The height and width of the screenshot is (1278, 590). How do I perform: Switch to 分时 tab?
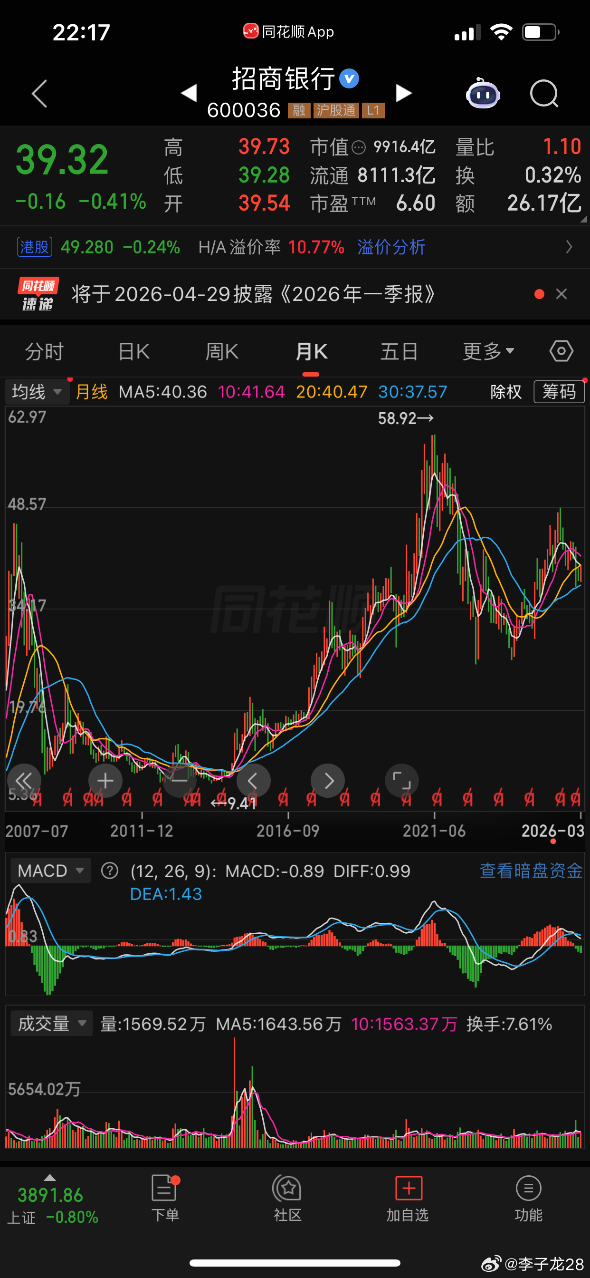point(45,351)
